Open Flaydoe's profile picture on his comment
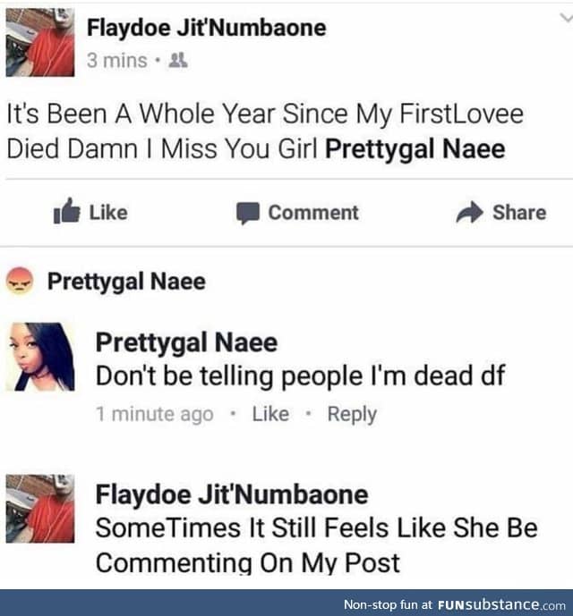This screenshot has width=573, height=616. tap(39, 509)
